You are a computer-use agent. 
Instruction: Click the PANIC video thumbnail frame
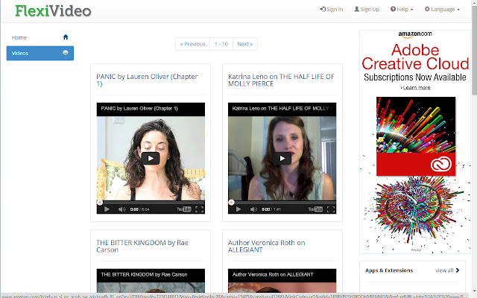point(151,158)
